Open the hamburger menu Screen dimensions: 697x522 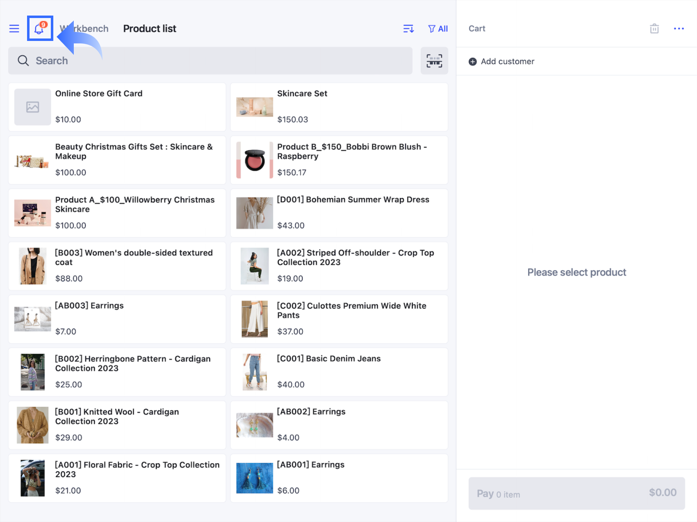tap(14, 29)
